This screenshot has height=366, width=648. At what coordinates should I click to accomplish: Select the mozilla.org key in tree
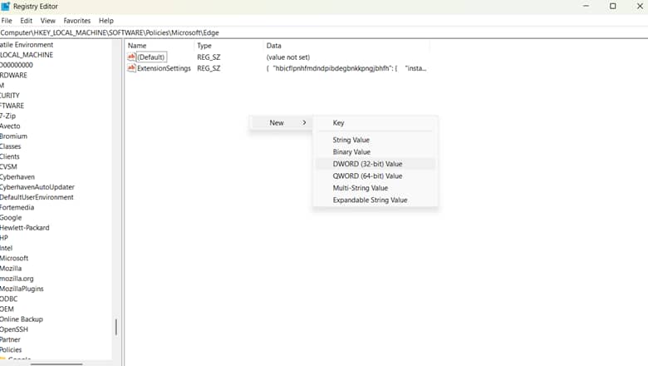pyautogui.click(x=17, y=279)
